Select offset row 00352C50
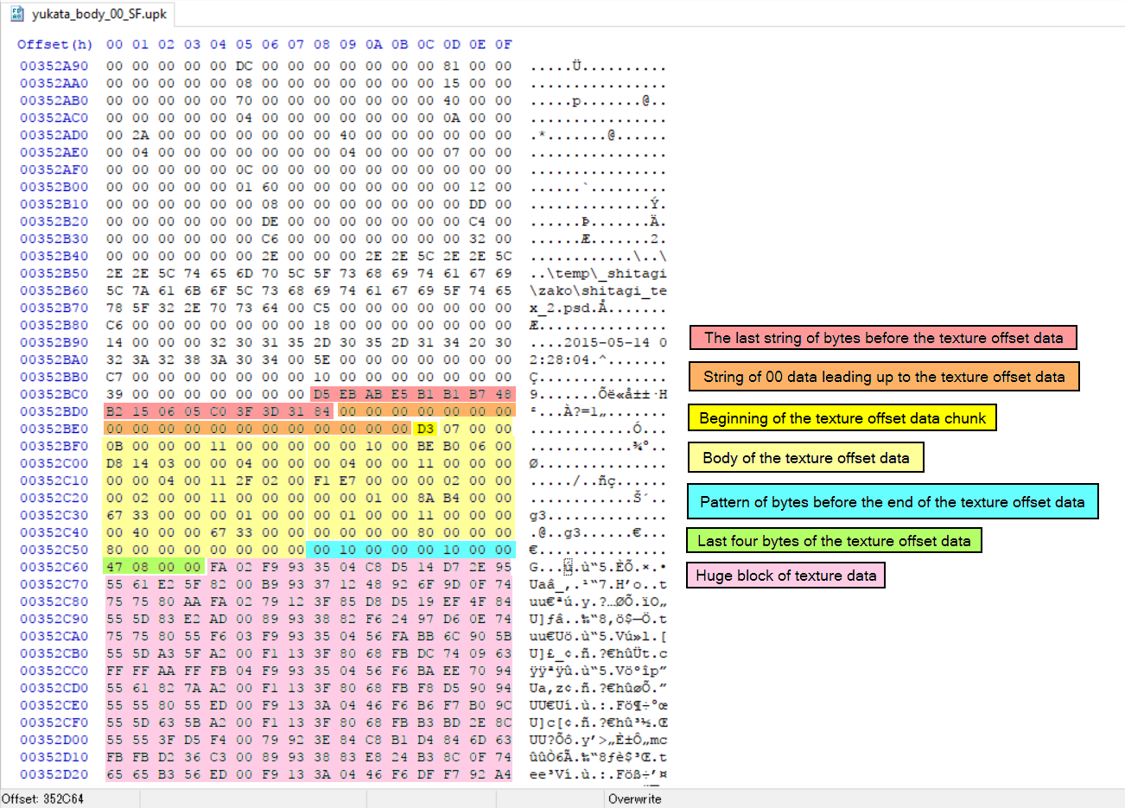The width and height of the screenshot is (1125, 808). click(x=54, y=550)
